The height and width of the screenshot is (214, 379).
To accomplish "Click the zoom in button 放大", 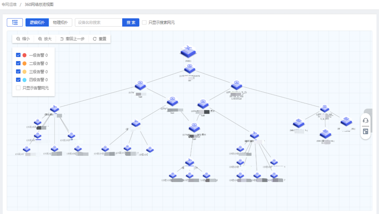I will coord(45,39).
